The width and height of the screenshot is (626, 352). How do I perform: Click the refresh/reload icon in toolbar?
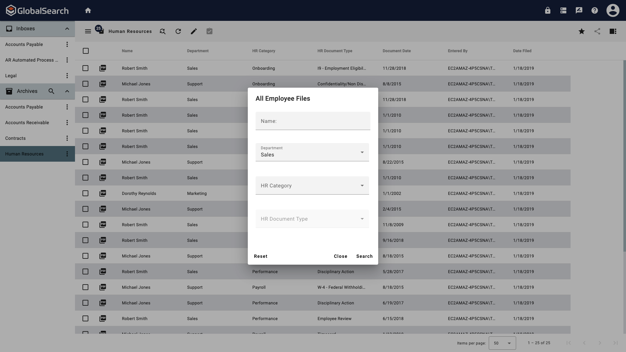(178, 31)
